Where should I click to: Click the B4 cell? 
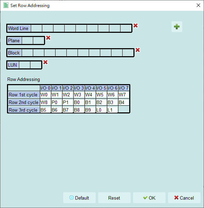[124, 102]
